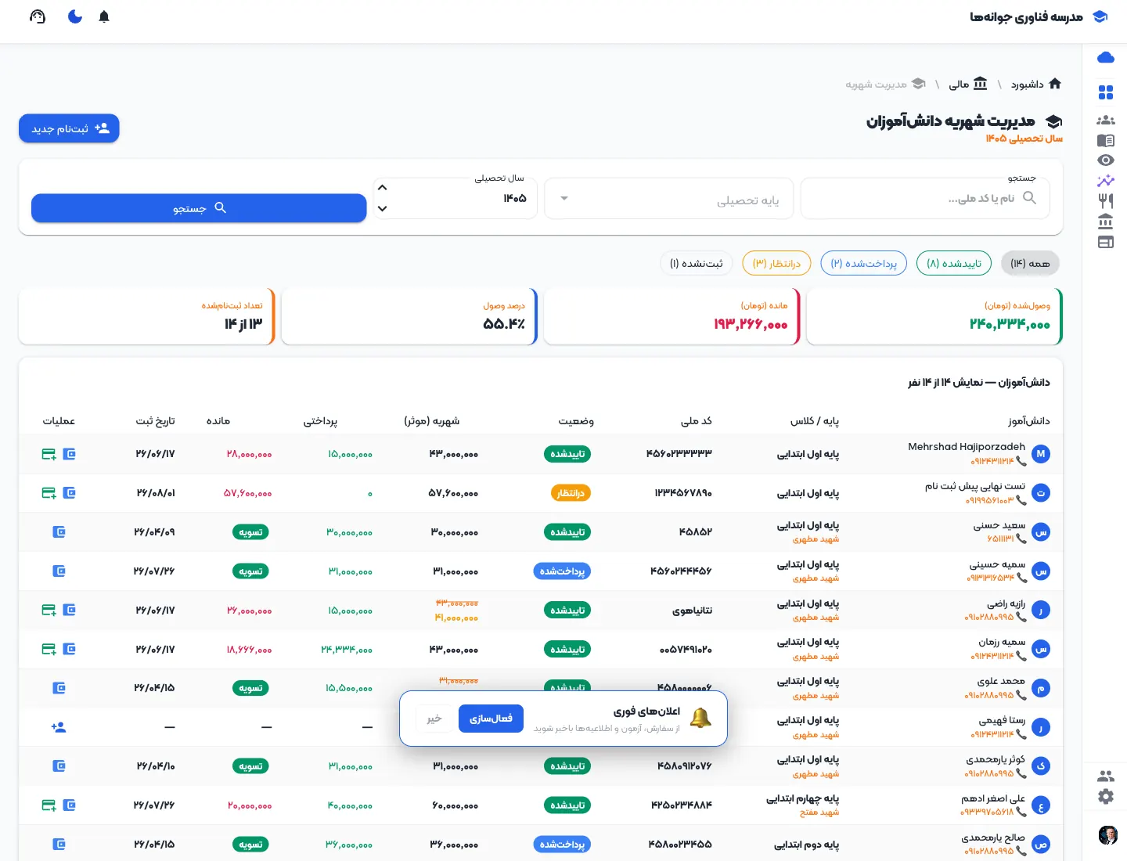
Task: Open notifications bell in top bar
Action: 104,16
